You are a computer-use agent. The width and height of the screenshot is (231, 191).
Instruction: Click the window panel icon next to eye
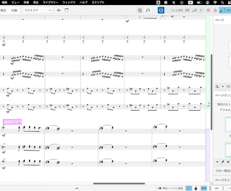[x=67, y=10]
